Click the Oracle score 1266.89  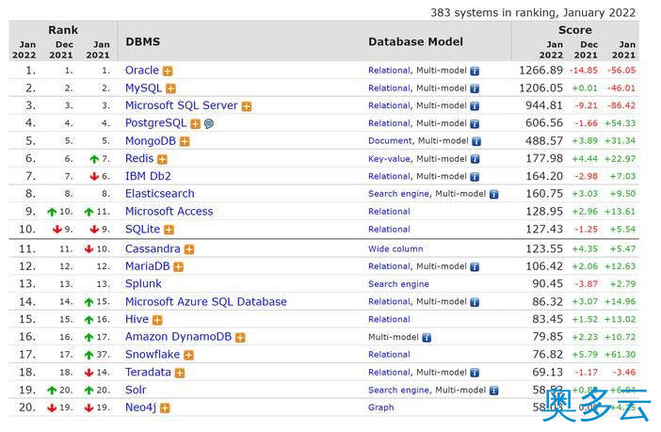click(540, 70)
